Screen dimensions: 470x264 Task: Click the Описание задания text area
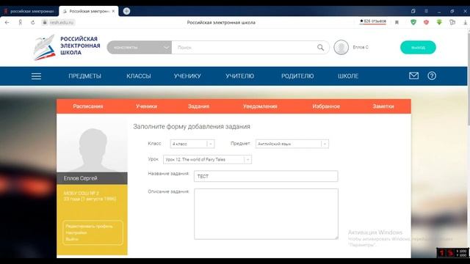pyautogui.click(x=266, y=213)
